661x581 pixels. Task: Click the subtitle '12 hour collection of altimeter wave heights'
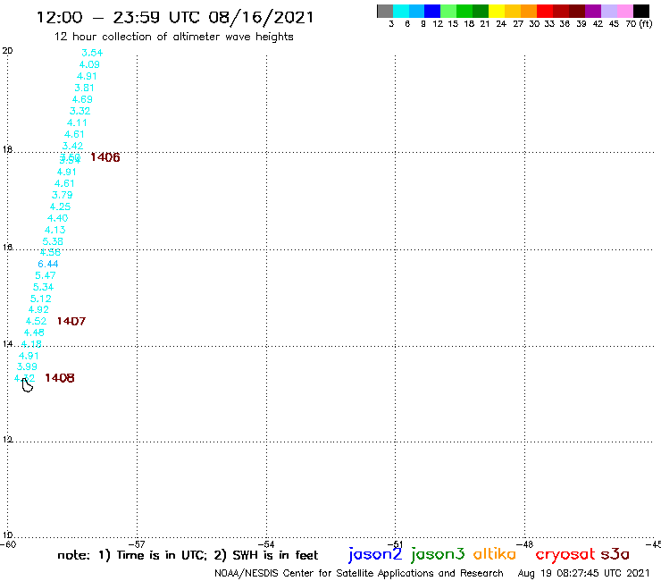coord(173,37)
